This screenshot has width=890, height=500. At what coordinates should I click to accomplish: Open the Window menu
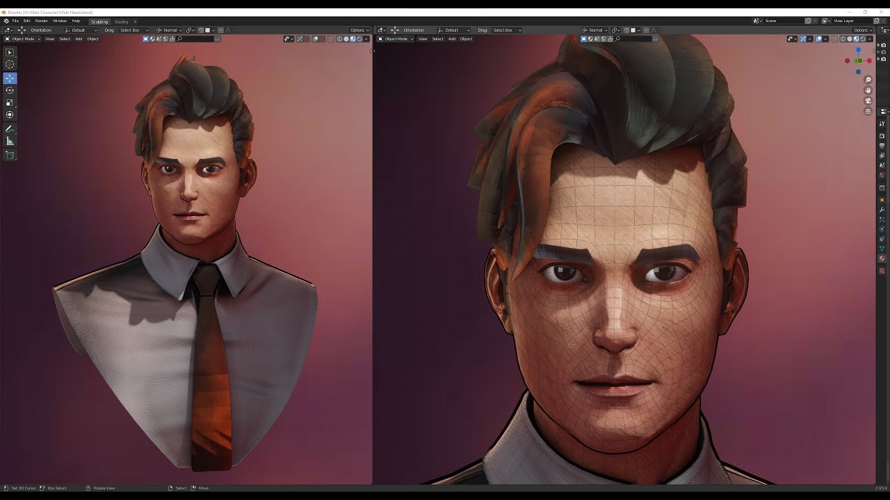pyautogui.click(x=60, y=21)
